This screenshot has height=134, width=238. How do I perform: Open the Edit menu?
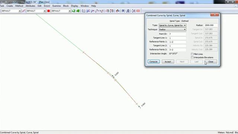pos(39,6)
